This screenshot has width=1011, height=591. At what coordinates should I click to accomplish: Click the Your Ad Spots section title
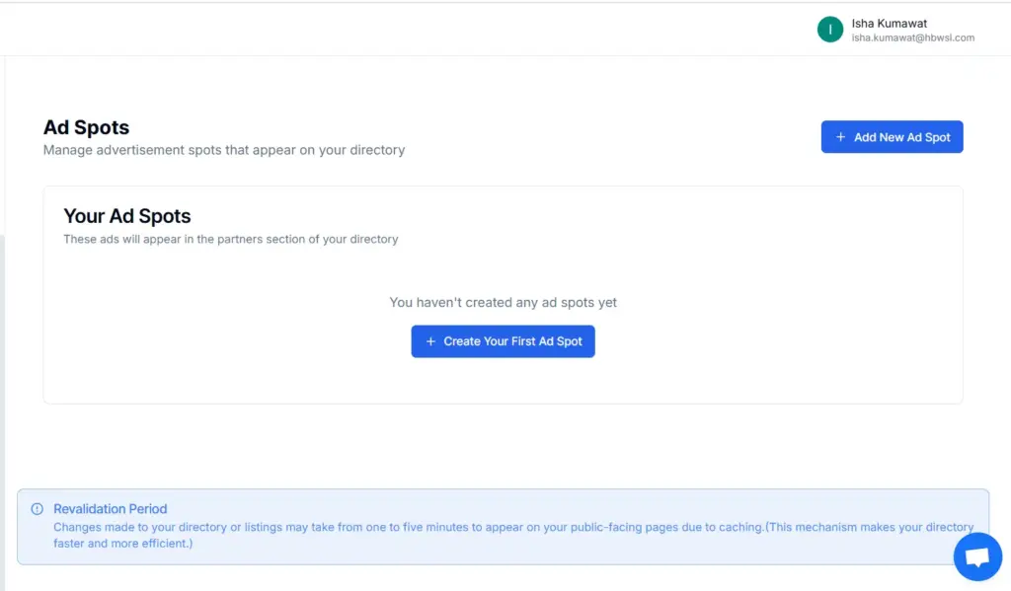pyautogui.click(x=126, y=216)
